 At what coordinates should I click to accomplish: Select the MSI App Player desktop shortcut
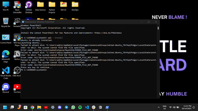17,40
